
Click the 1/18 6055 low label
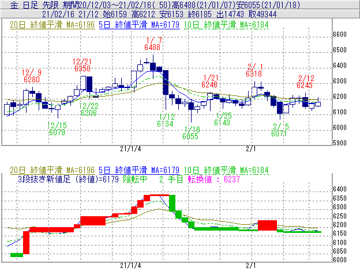point(191,133)
